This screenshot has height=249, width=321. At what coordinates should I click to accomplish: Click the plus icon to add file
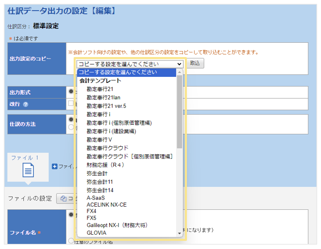54,167
